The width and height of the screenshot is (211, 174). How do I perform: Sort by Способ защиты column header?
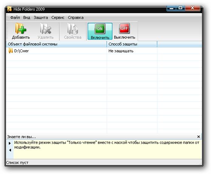click(132, 44)
